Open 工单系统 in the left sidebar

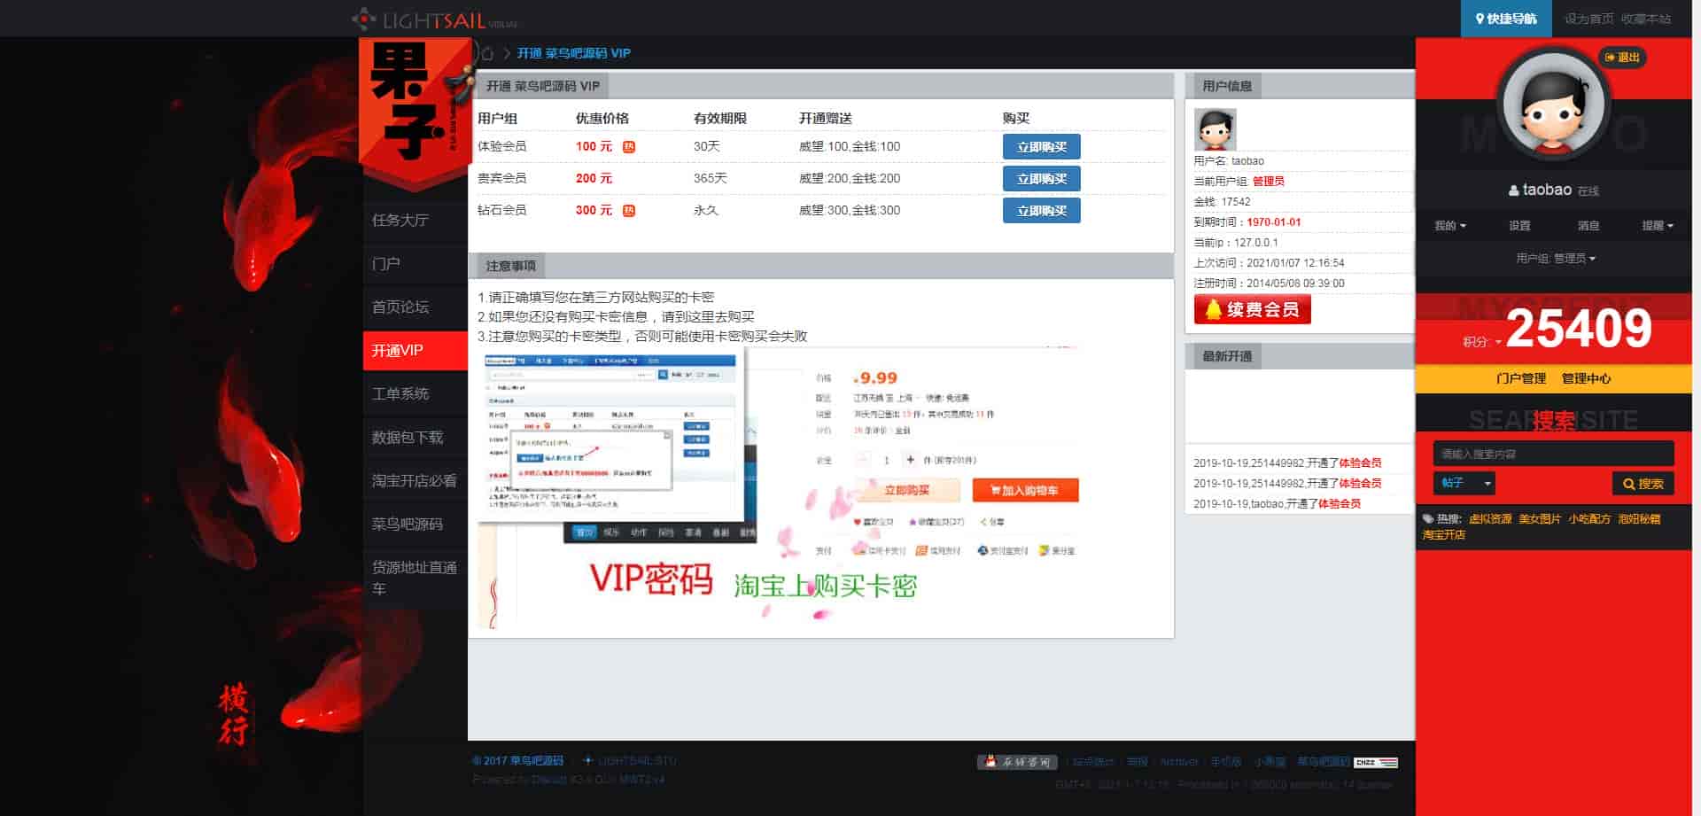tap(415, 393)
